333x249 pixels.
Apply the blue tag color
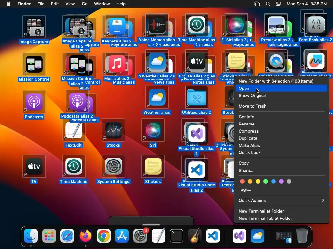pyautogui.click(x=273, y=181)
